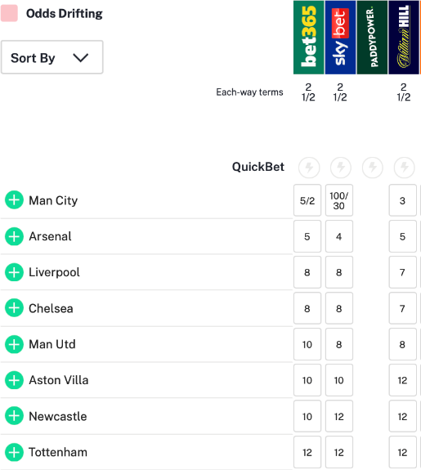This screenshot has width=421, height=470.
Task: Open the Sky Bet bookmaker logo
Action: click(340, 37)
